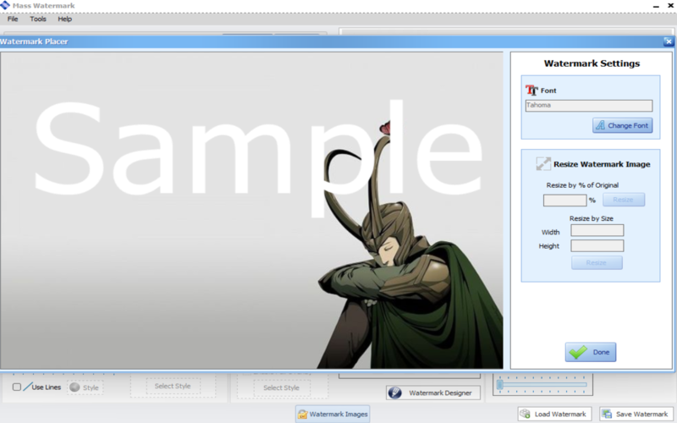
Task: Click the Font icon in Watermark Settings
Action: (531, 90)
